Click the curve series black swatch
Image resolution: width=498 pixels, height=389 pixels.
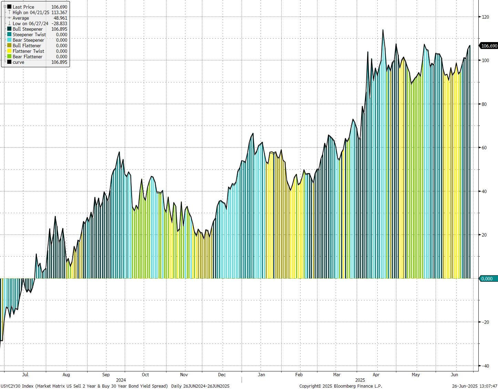(9, 62)
